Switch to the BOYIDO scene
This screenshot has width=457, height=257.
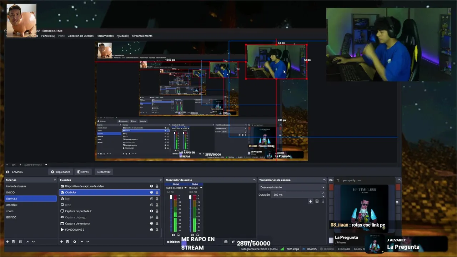pos(31,217)
